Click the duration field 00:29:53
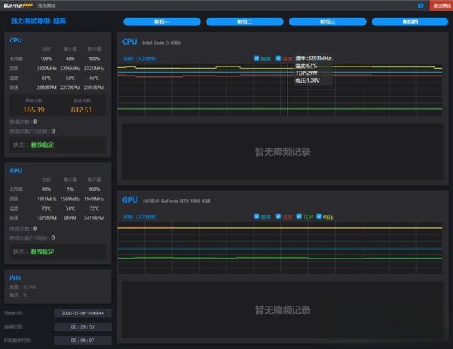The image size is (453, 349). (83, 326)
